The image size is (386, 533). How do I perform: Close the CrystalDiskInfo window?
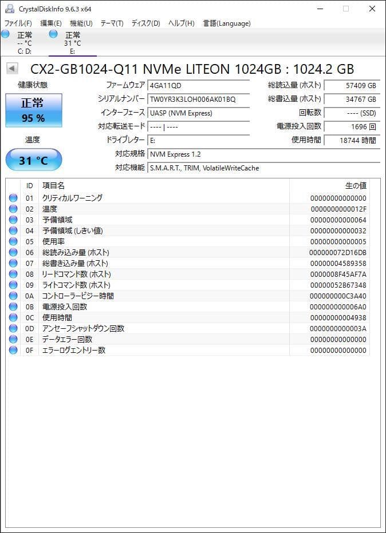point(372,9)
